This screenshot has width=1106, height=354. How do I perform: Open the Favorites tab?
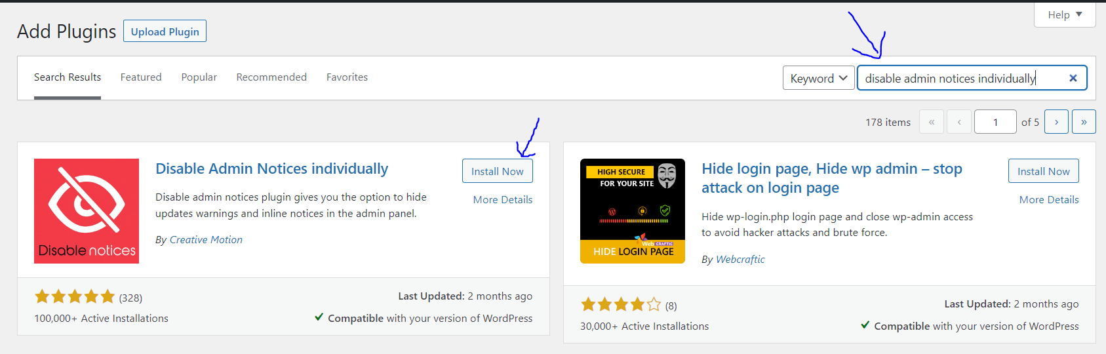pyautogui.click(x=347, y=77)
